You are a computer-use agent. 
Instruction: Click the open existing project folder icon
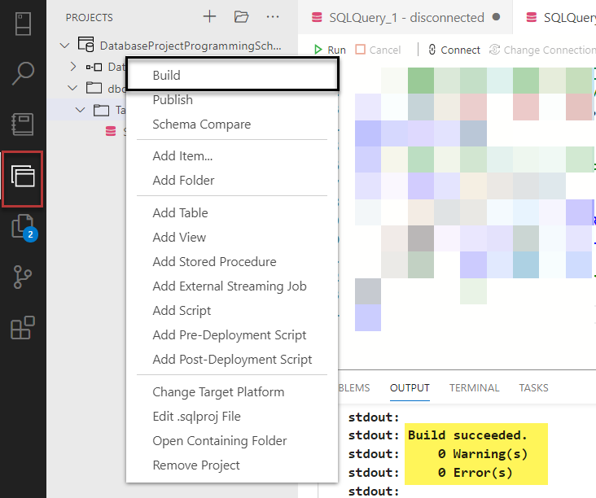pyautogui.click(x=241, y=17)
